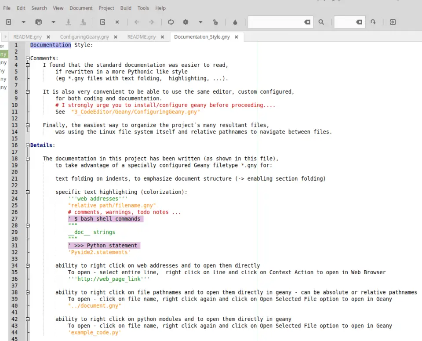Switch to the ConfiguringGeany.gny tab
This screenshot has width=422, height=341.
tap(84, 37)
